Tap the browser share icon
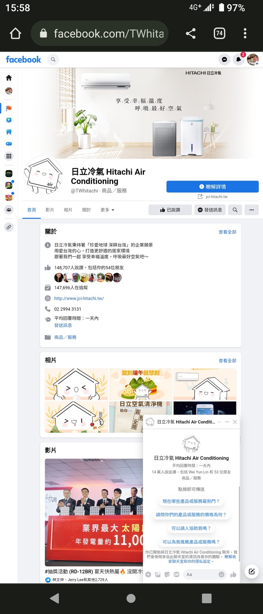Image resolution: width=263 pixels, height=614 pixels. click(x=191, y=34)
